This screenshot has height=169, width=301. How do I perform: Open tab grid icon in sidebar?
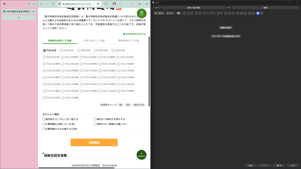pos(29,4)
